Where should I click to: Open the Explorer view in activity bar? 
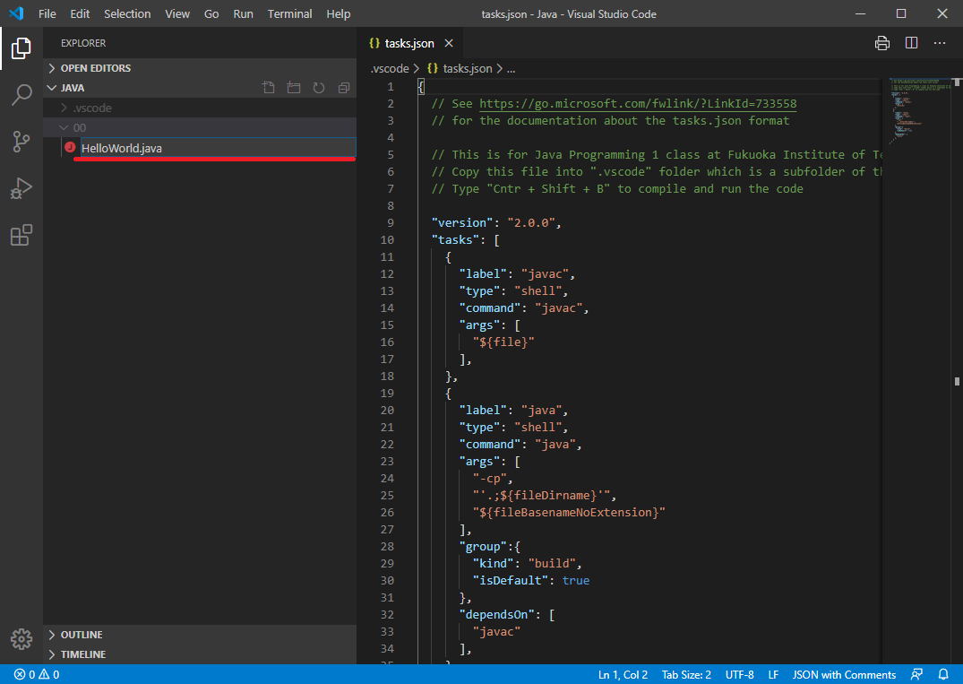[x=21, y=48]
